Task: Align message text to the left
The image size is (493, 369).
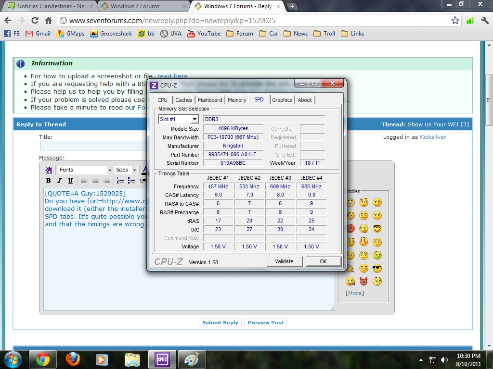Action: point(84,181)
